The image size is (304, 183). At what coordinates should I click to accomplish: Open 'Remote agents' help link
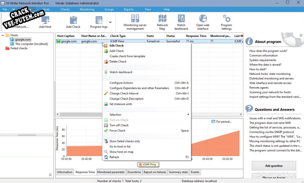pyautogui.click(x=259, y=88)
